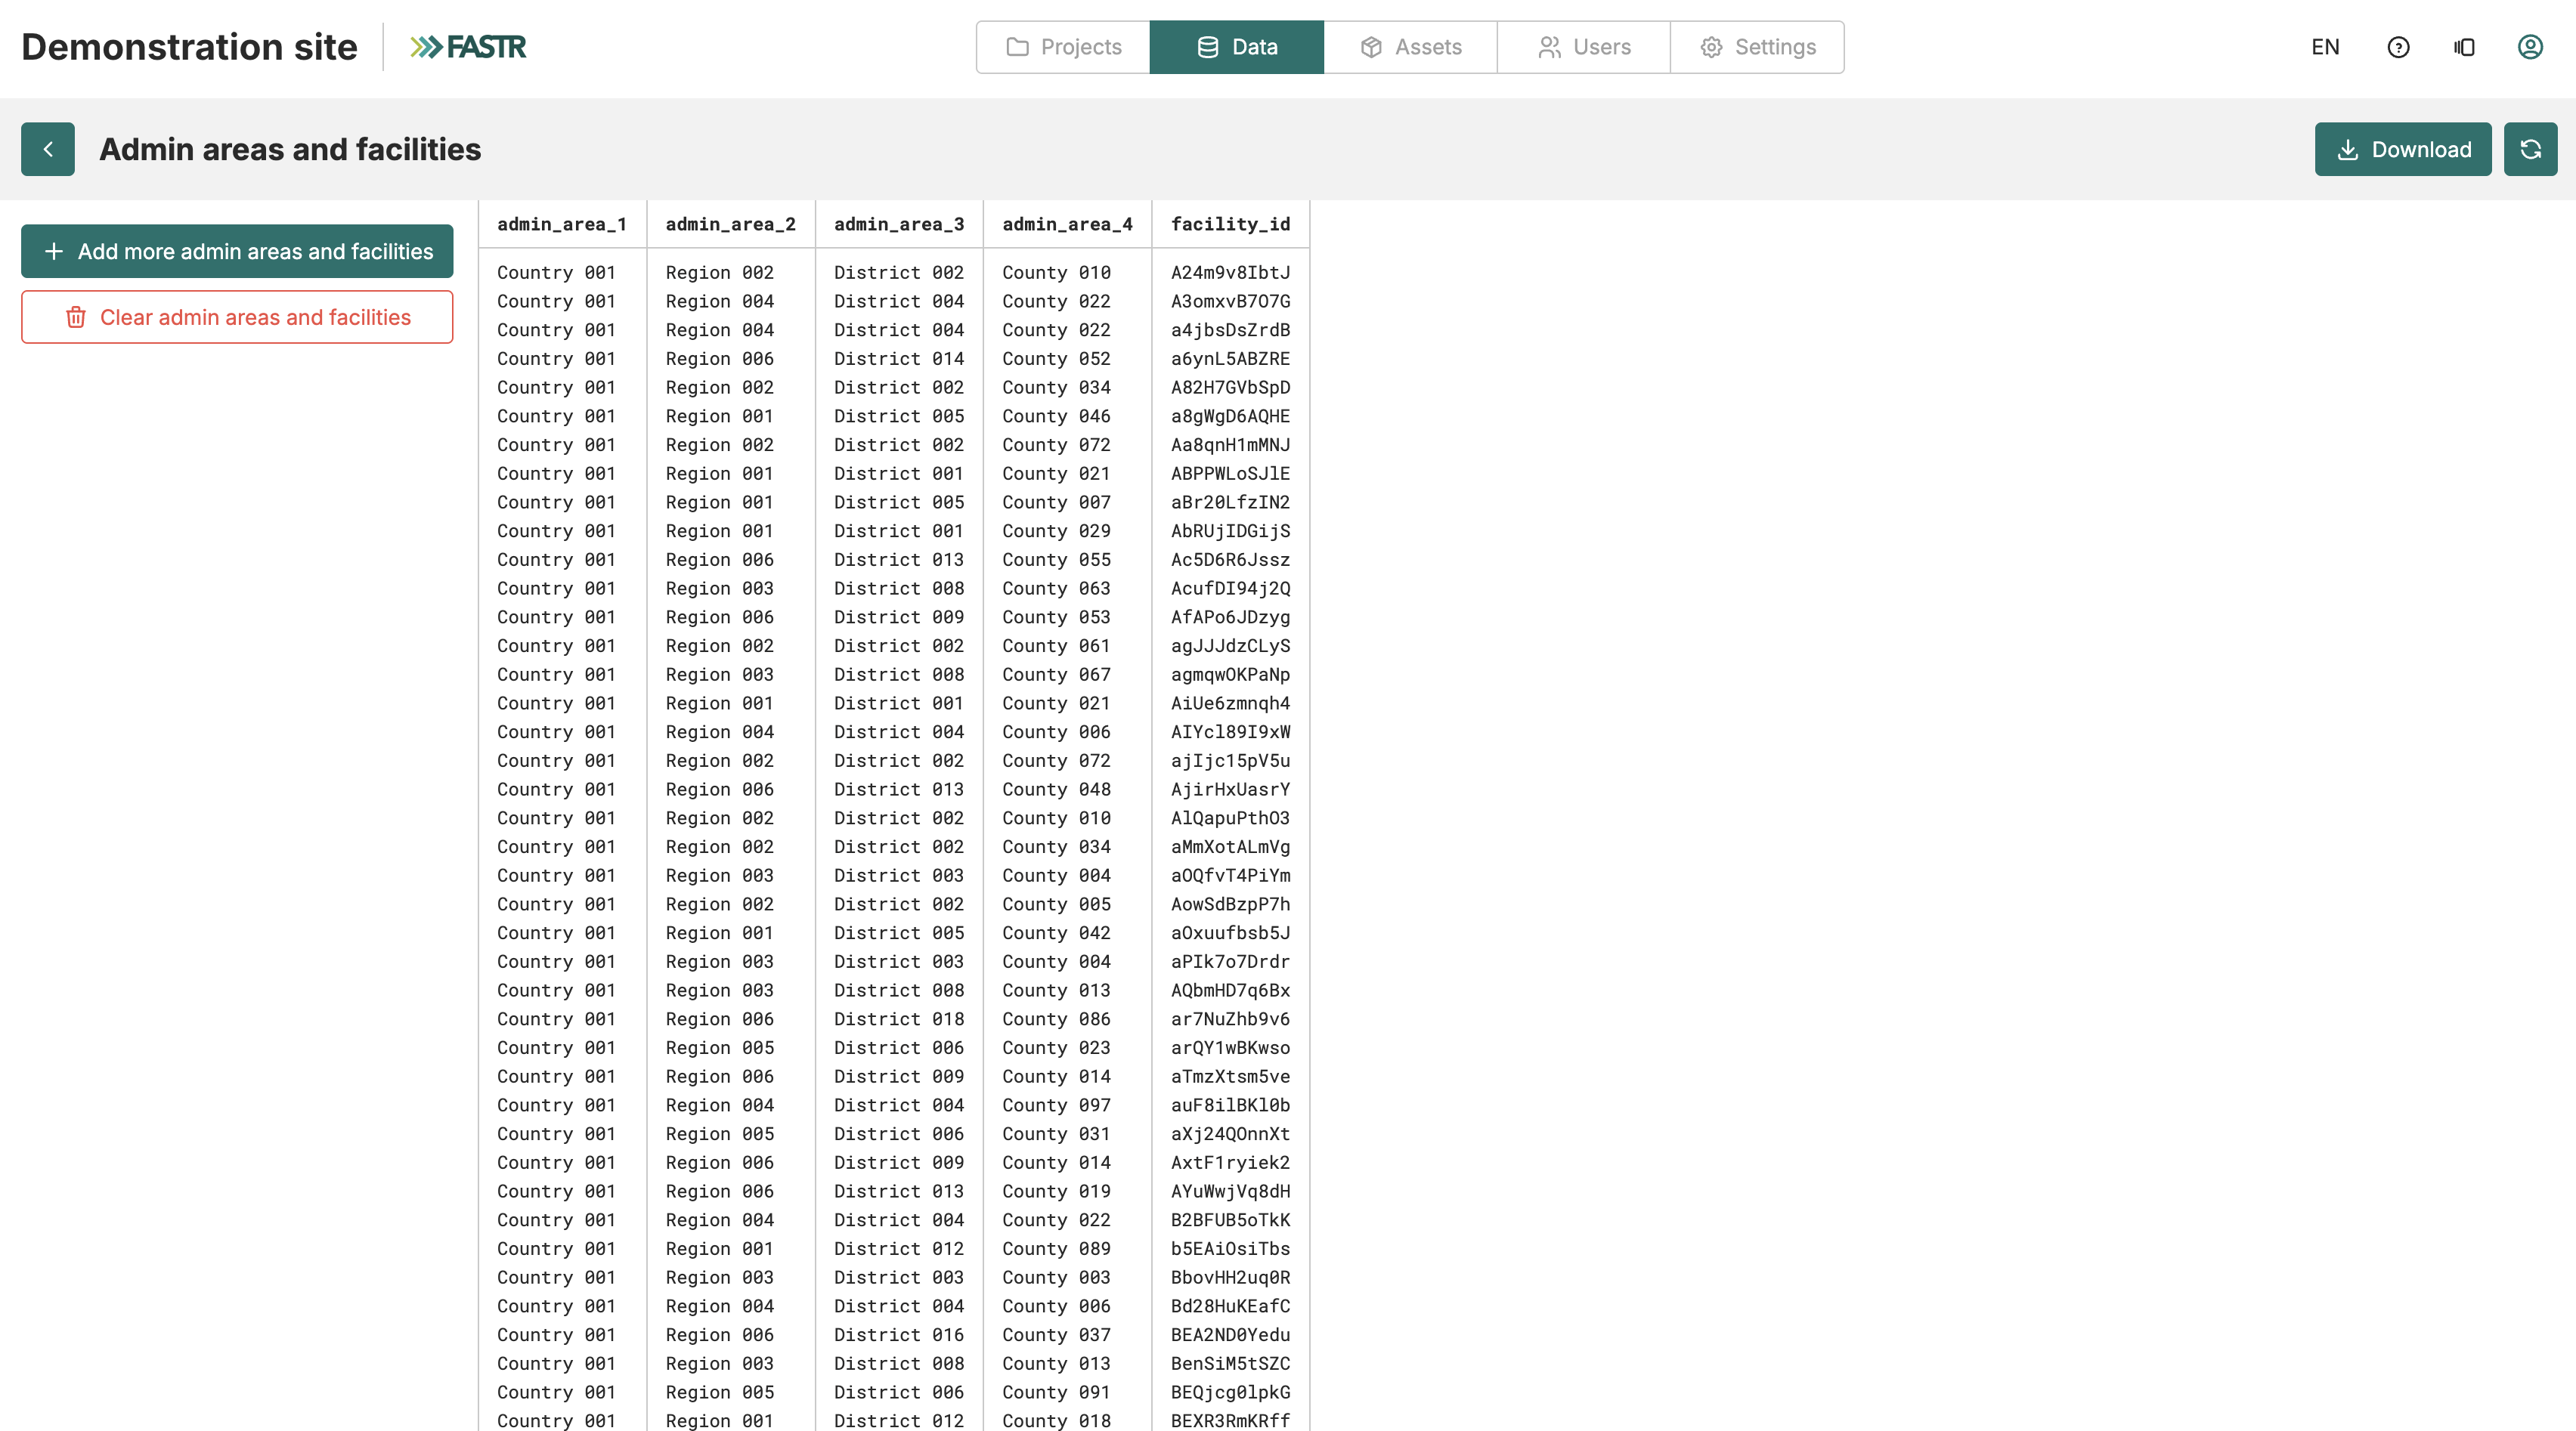2576x1431 pixels.
Task: Click the facility_id column header
Action: [1230, 224]
